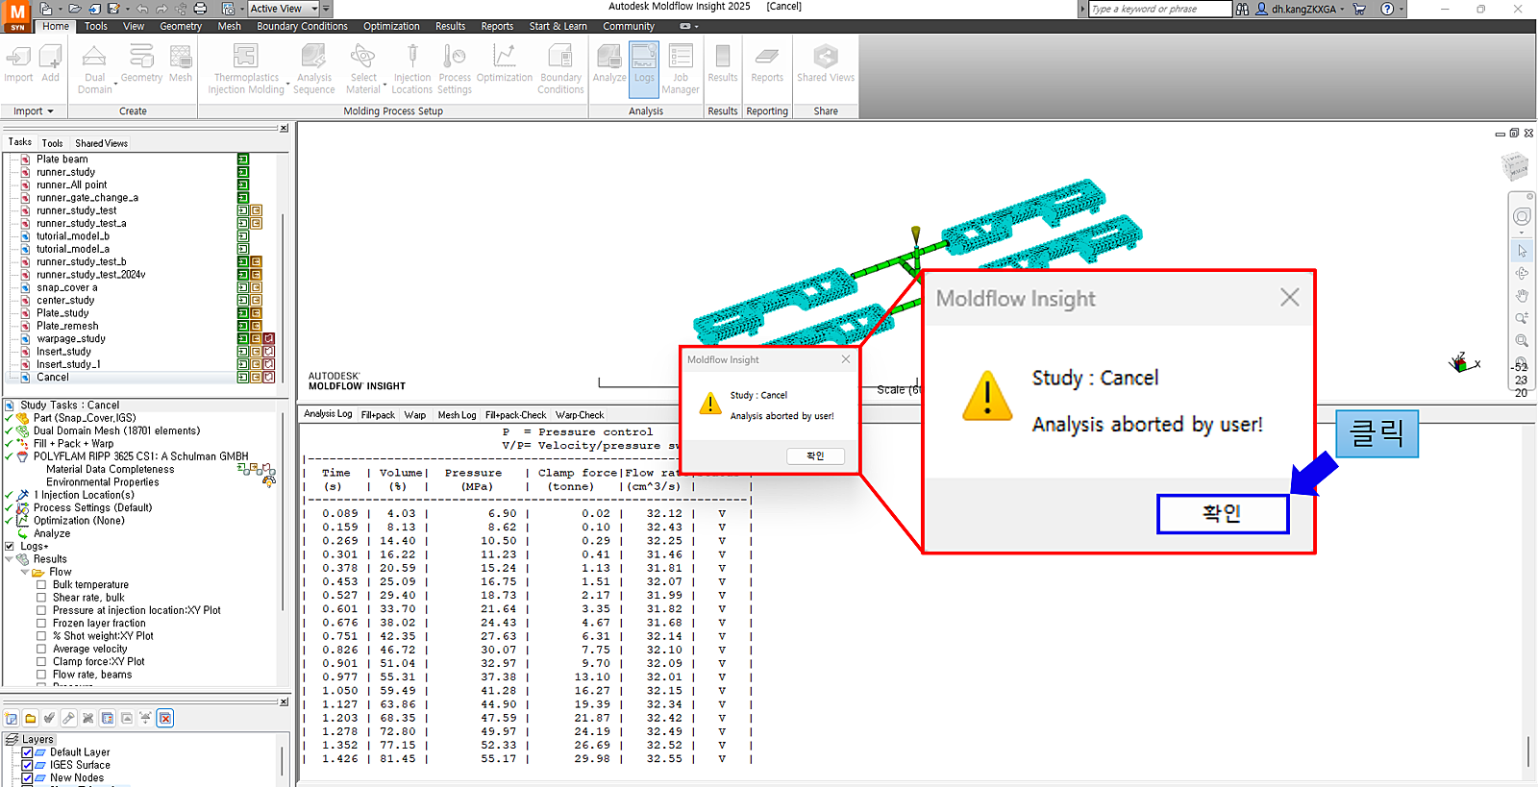Viewport: 1538px width, 787px height.
Task: Select the Pan hand tool in navigation bar
Action: [1522, 296]
